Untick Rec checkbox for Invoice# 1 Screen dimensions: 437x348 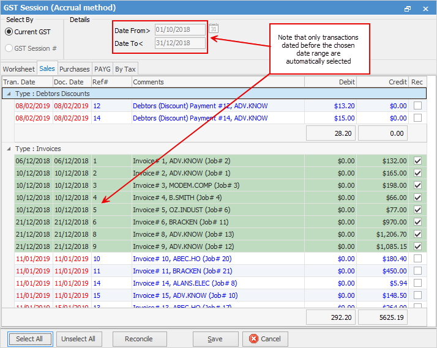[417, 161]
